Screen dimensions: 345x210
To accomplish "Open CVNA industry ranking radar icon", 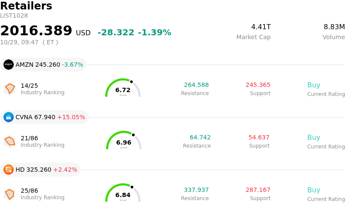I will point(9,142).
